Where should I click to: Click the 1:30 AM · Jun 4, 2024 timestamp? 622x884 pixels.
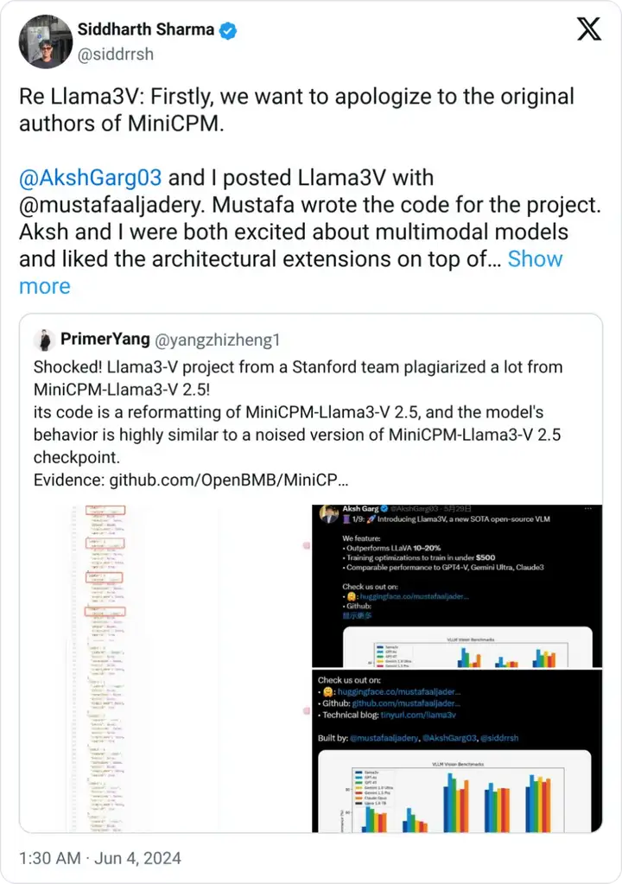pyautogui.click(x=100, y=858)
